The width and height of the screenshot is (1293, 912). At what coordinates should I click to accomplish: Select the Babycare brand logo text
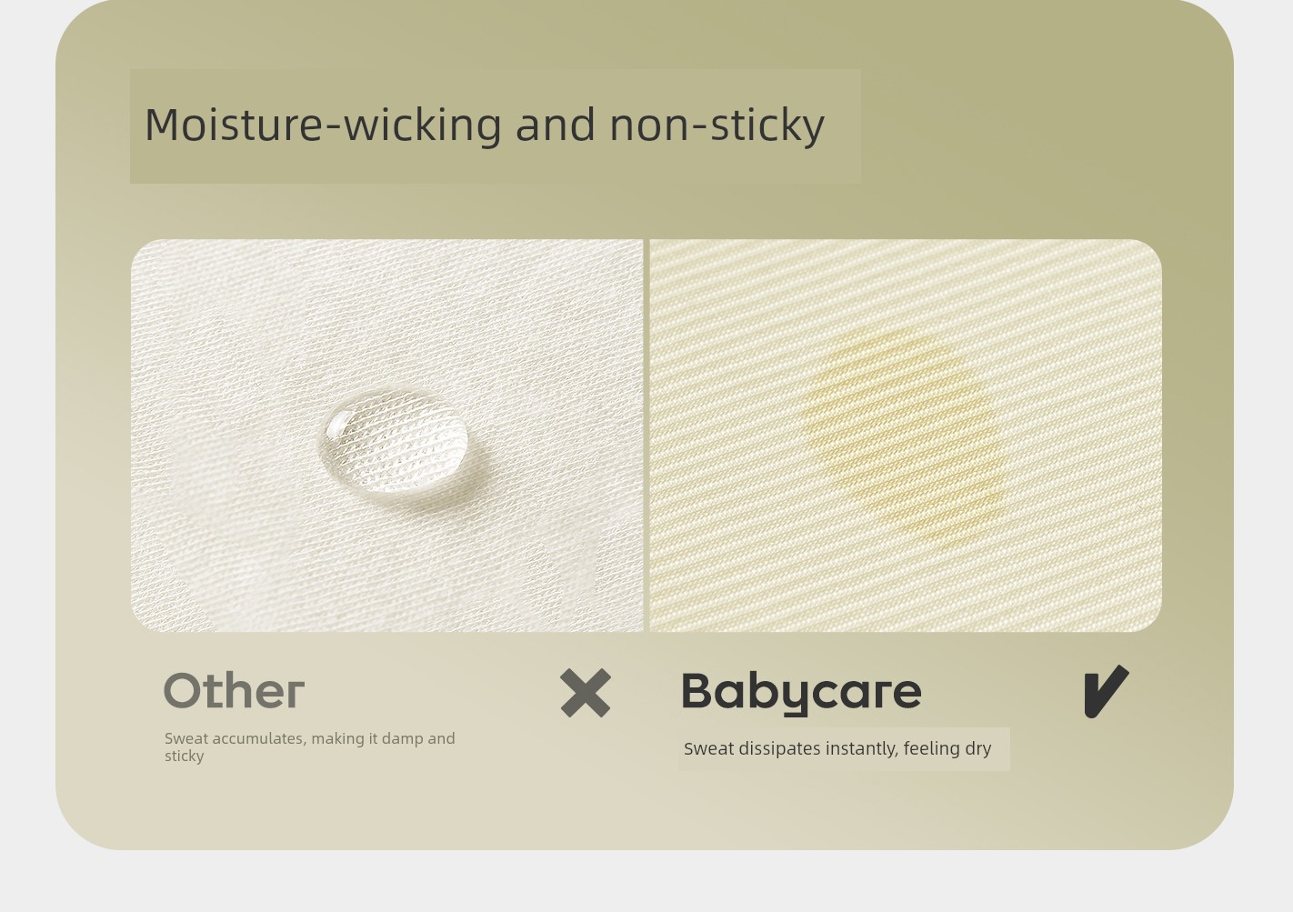(x=801, y=693)
